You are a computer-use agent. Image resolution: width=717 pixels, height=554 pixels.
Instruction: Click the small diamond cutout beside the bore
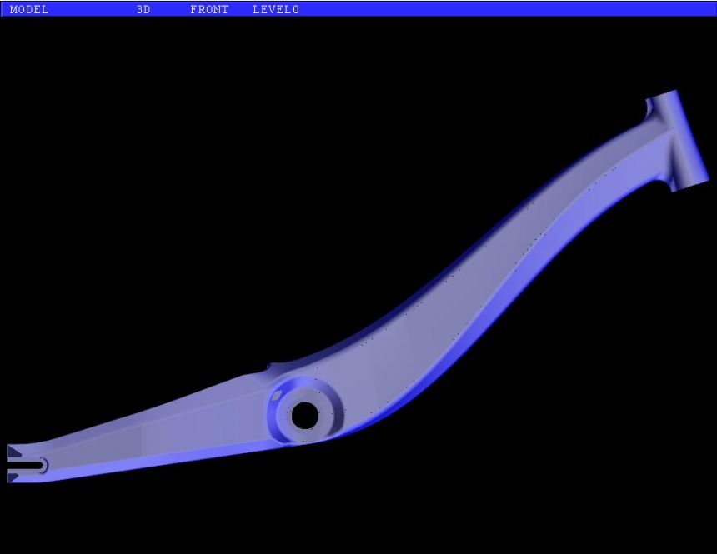(276, 397)
